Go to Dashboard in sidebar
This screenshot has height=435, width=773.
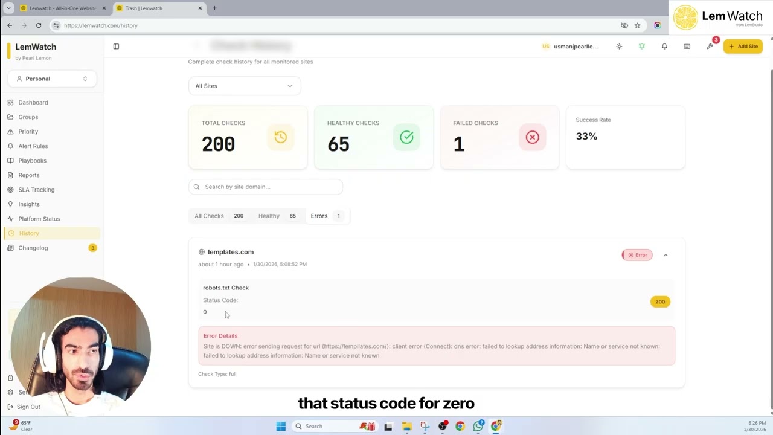33,103
